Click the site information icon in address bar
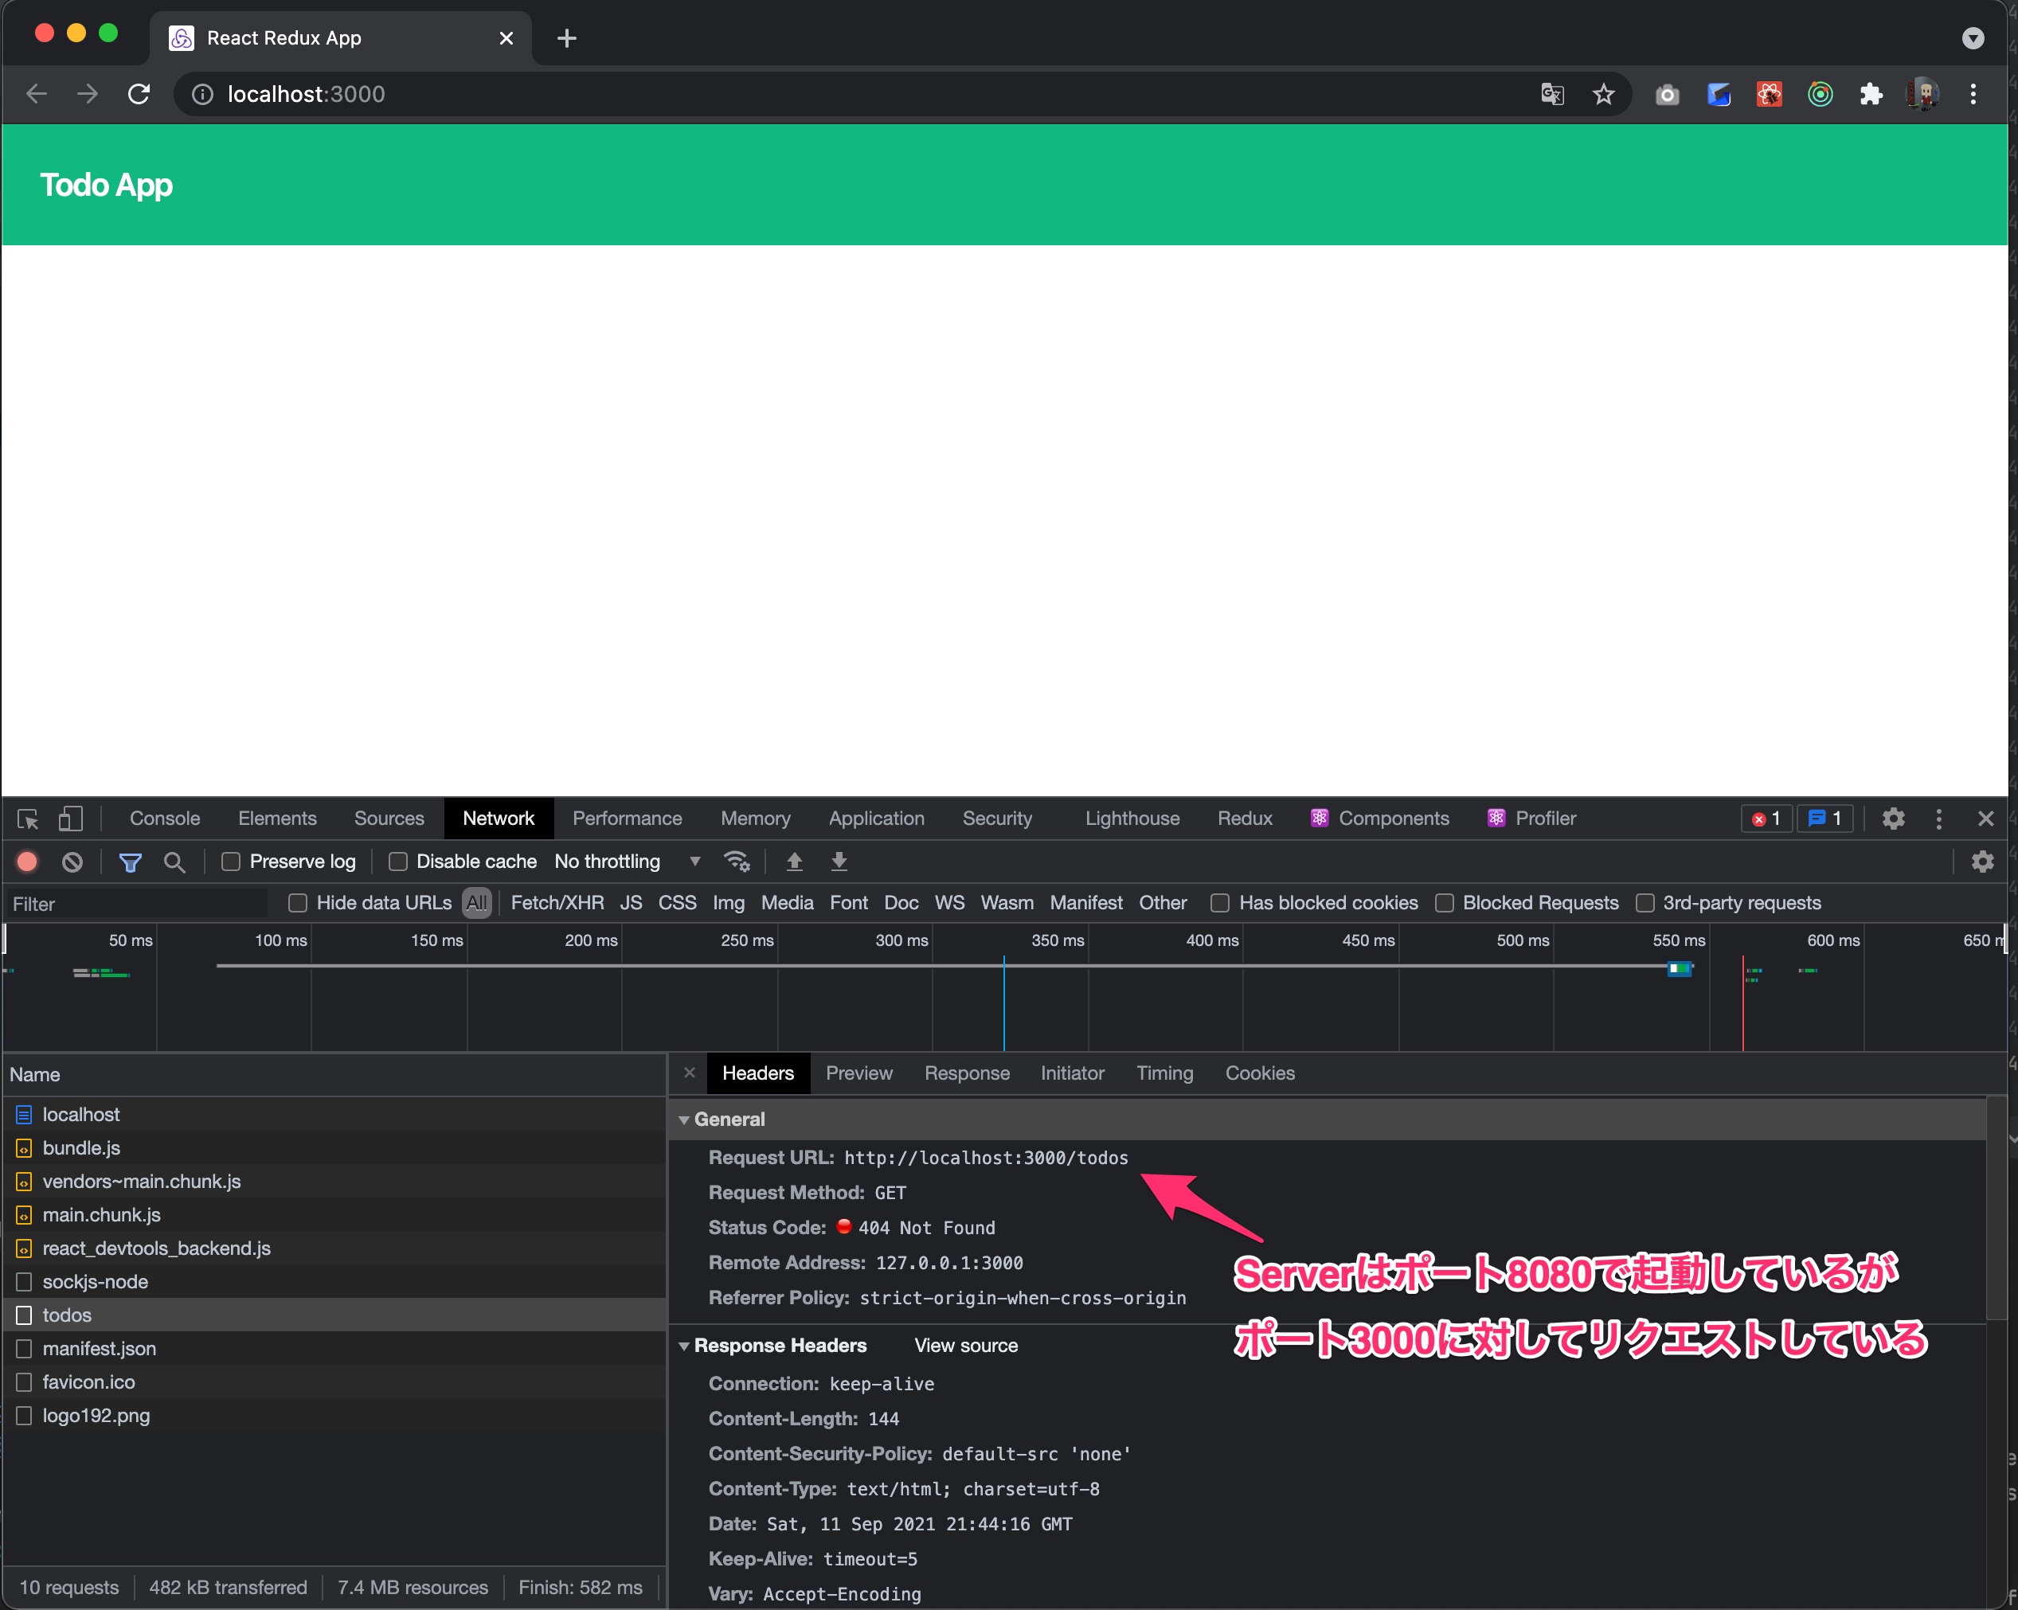2018x1610 pixels. click(x=202, y=94)
